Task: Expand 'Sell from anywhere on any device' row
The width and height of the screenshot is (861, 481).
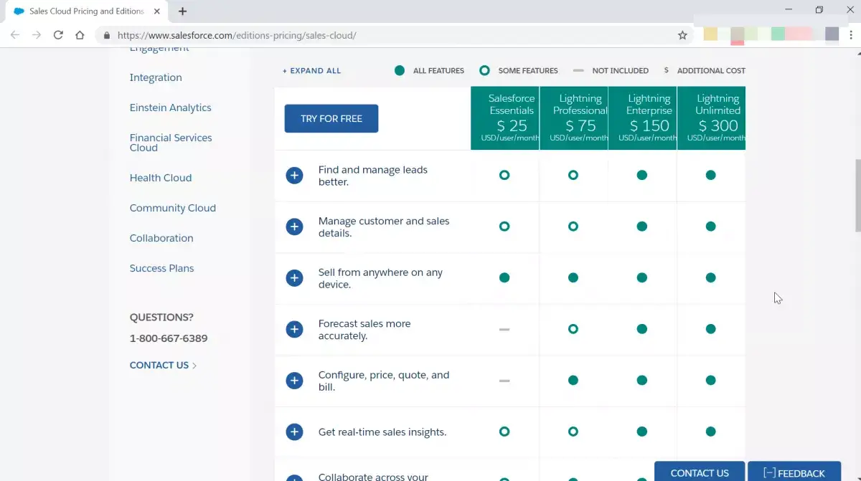Action: pyautogui.click(x=294, y=278)
